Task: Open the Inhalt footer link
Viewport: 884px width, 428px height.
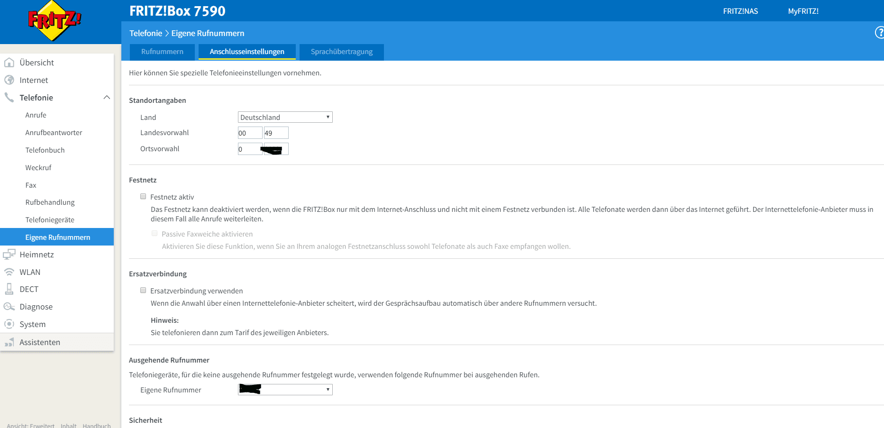Action: pos(68,426)
